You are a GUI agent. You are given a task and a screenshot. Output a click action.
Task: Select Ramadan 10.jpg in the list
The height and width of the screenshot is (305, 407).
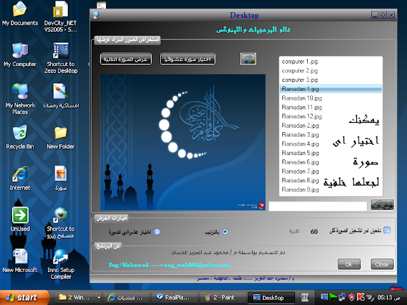pyautogui.click(x=331, y=98)
